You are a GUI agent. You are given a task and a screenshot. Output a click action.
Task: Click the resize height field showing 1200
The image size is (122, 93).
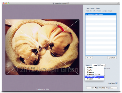pyautogui.click(x=103, y=65)
